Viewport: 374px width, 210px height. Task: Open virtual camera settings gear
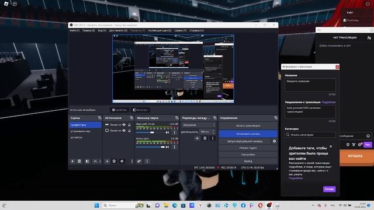click(274, 141)
